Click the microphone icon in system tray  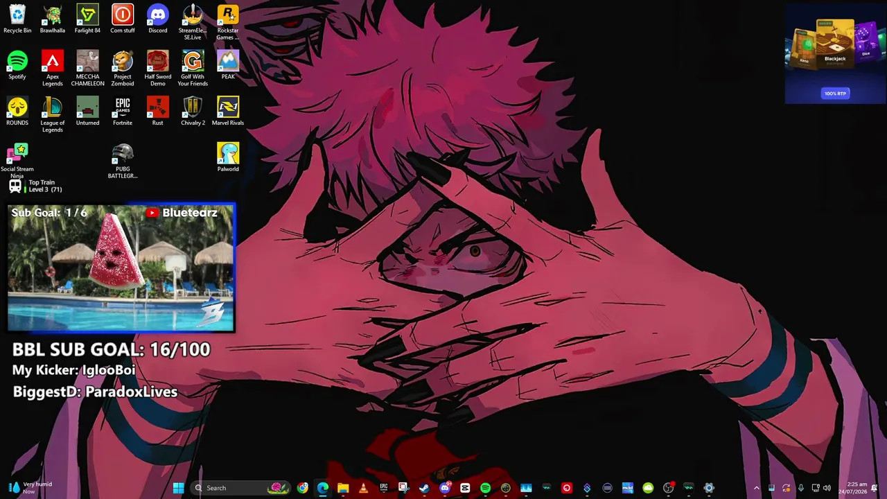(801, 488)
